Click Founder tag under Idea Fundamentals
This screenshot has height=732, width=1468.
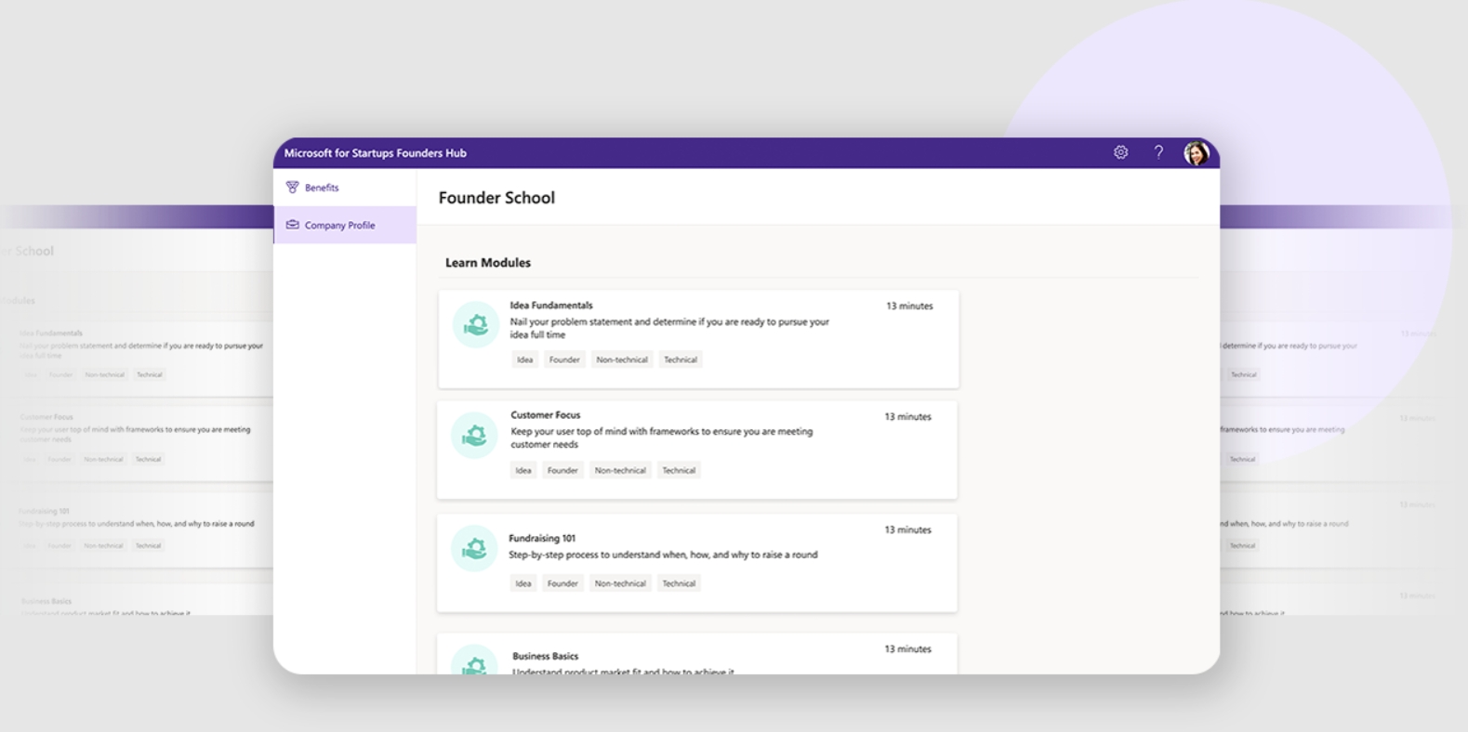(564, 359)
